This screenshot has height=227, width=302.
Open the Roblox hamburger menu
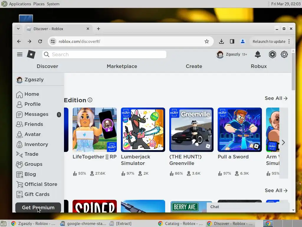[20, 54]
